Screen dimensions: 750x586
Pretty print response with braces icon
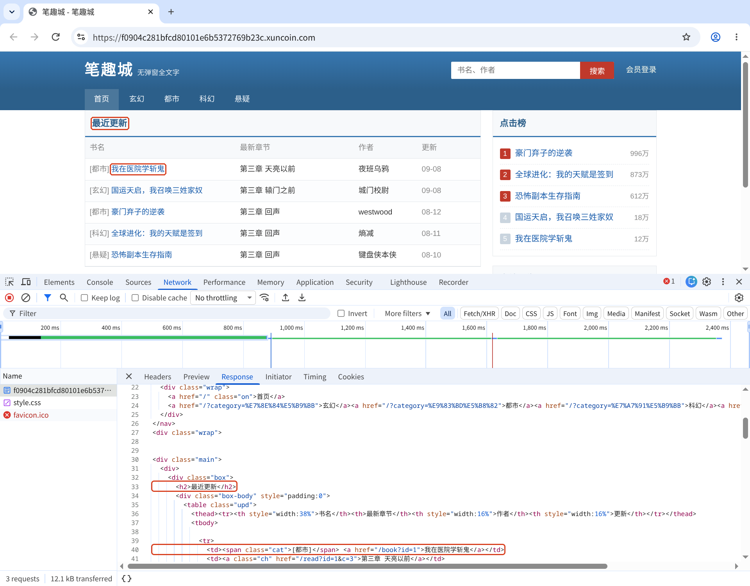tap(127, 579)
